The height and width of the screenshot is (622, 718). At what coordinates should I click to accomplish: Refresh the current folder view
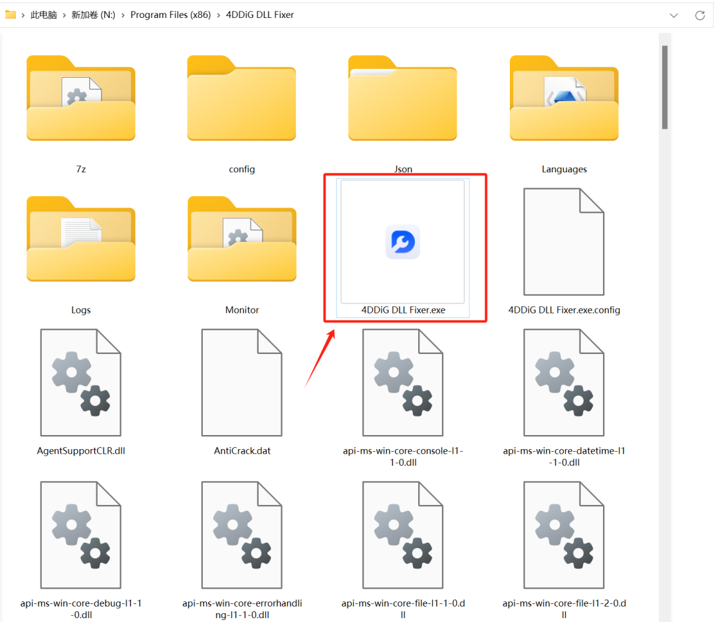(699, 15)
